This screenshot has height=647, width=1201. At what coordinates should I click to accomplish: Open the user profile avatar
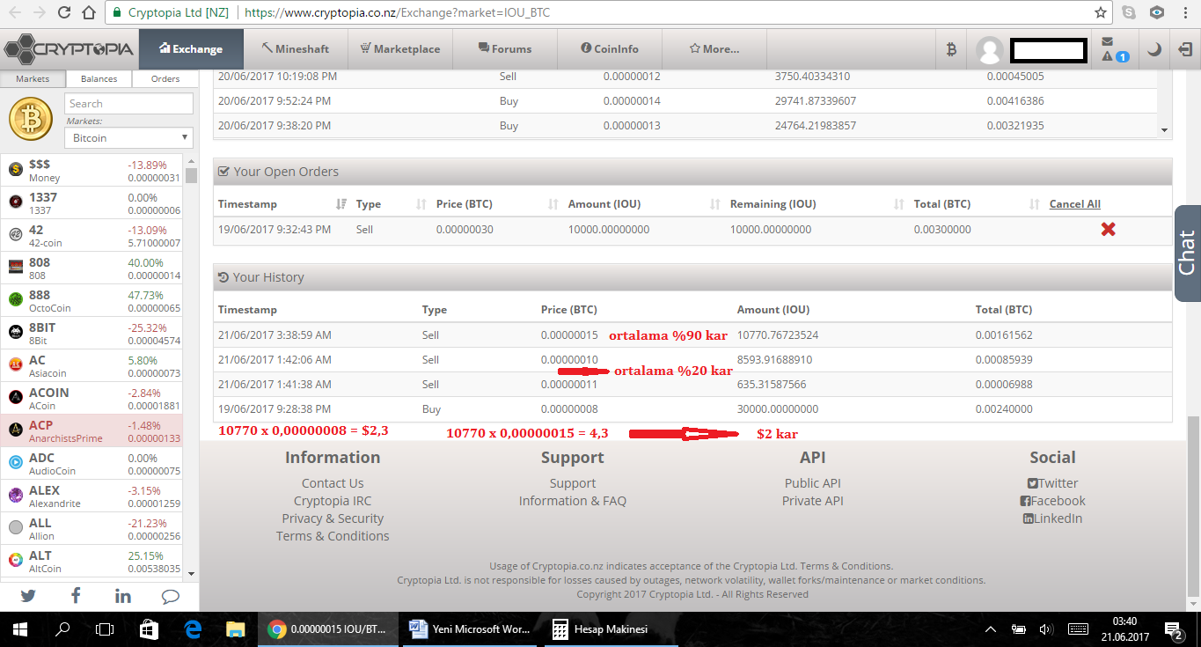(989, 50)
